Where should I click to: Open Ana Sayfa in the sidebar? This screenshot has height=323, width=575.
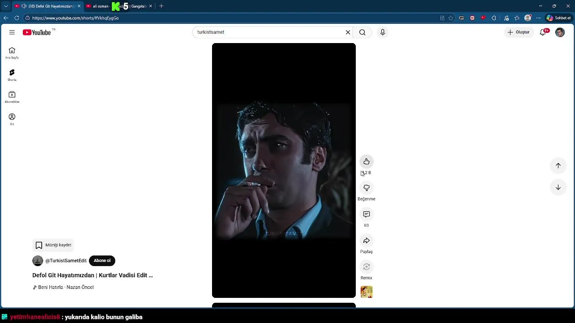tap(12, 53)
